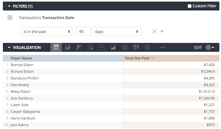
Task: Open the 'days' time unit dropdown
Action: pyautogui.click(x=116, y=31)
